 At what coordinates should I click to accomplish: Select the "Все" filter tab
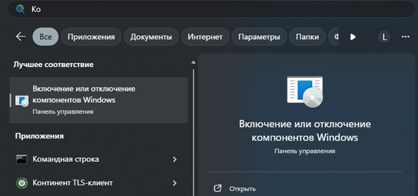click(x=45, y=37)
